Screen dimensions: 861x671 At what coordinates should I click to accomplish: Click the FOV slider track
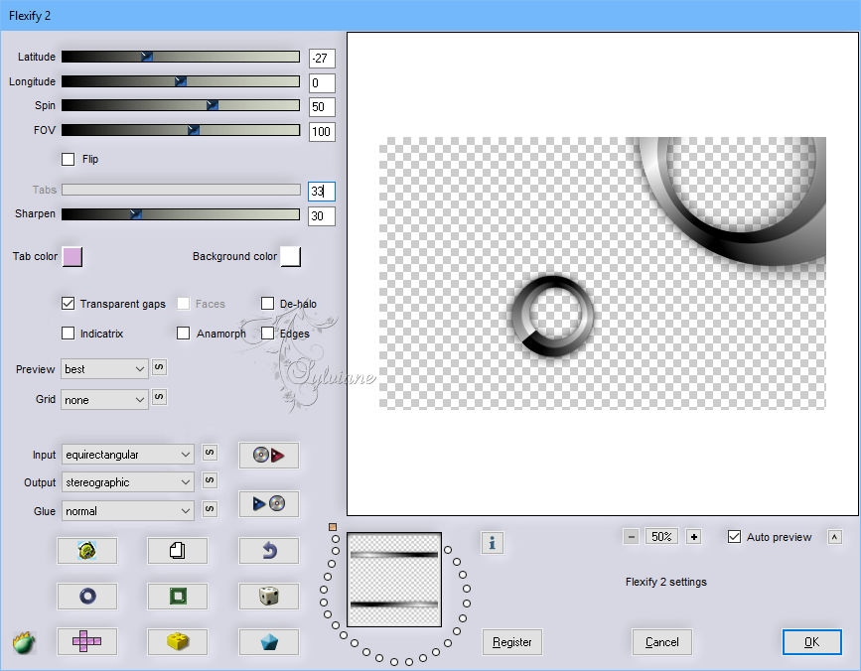pos(181,130)
